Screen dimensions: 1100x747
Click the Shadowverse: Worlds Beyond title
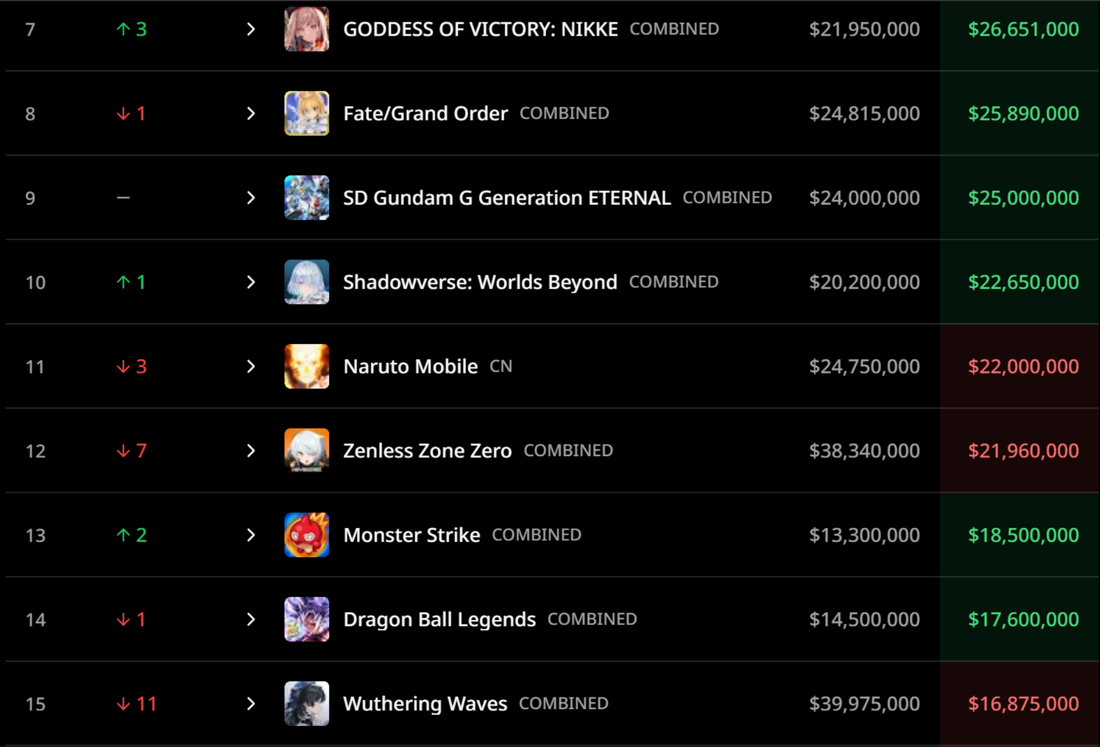pos(480,282)
